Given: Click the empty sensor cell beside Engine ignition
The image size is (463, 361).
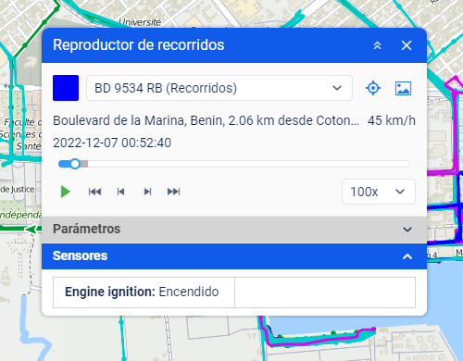Looking at the screenshot, I should (325, 293).
